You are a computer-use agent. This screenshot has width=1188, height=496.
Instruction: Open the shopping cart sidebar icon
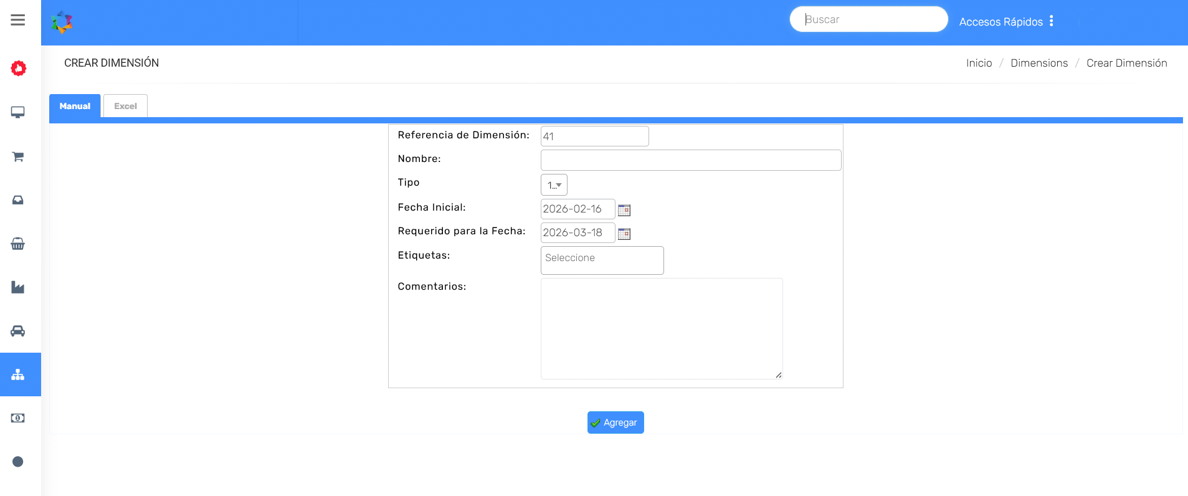click(18, 156)
